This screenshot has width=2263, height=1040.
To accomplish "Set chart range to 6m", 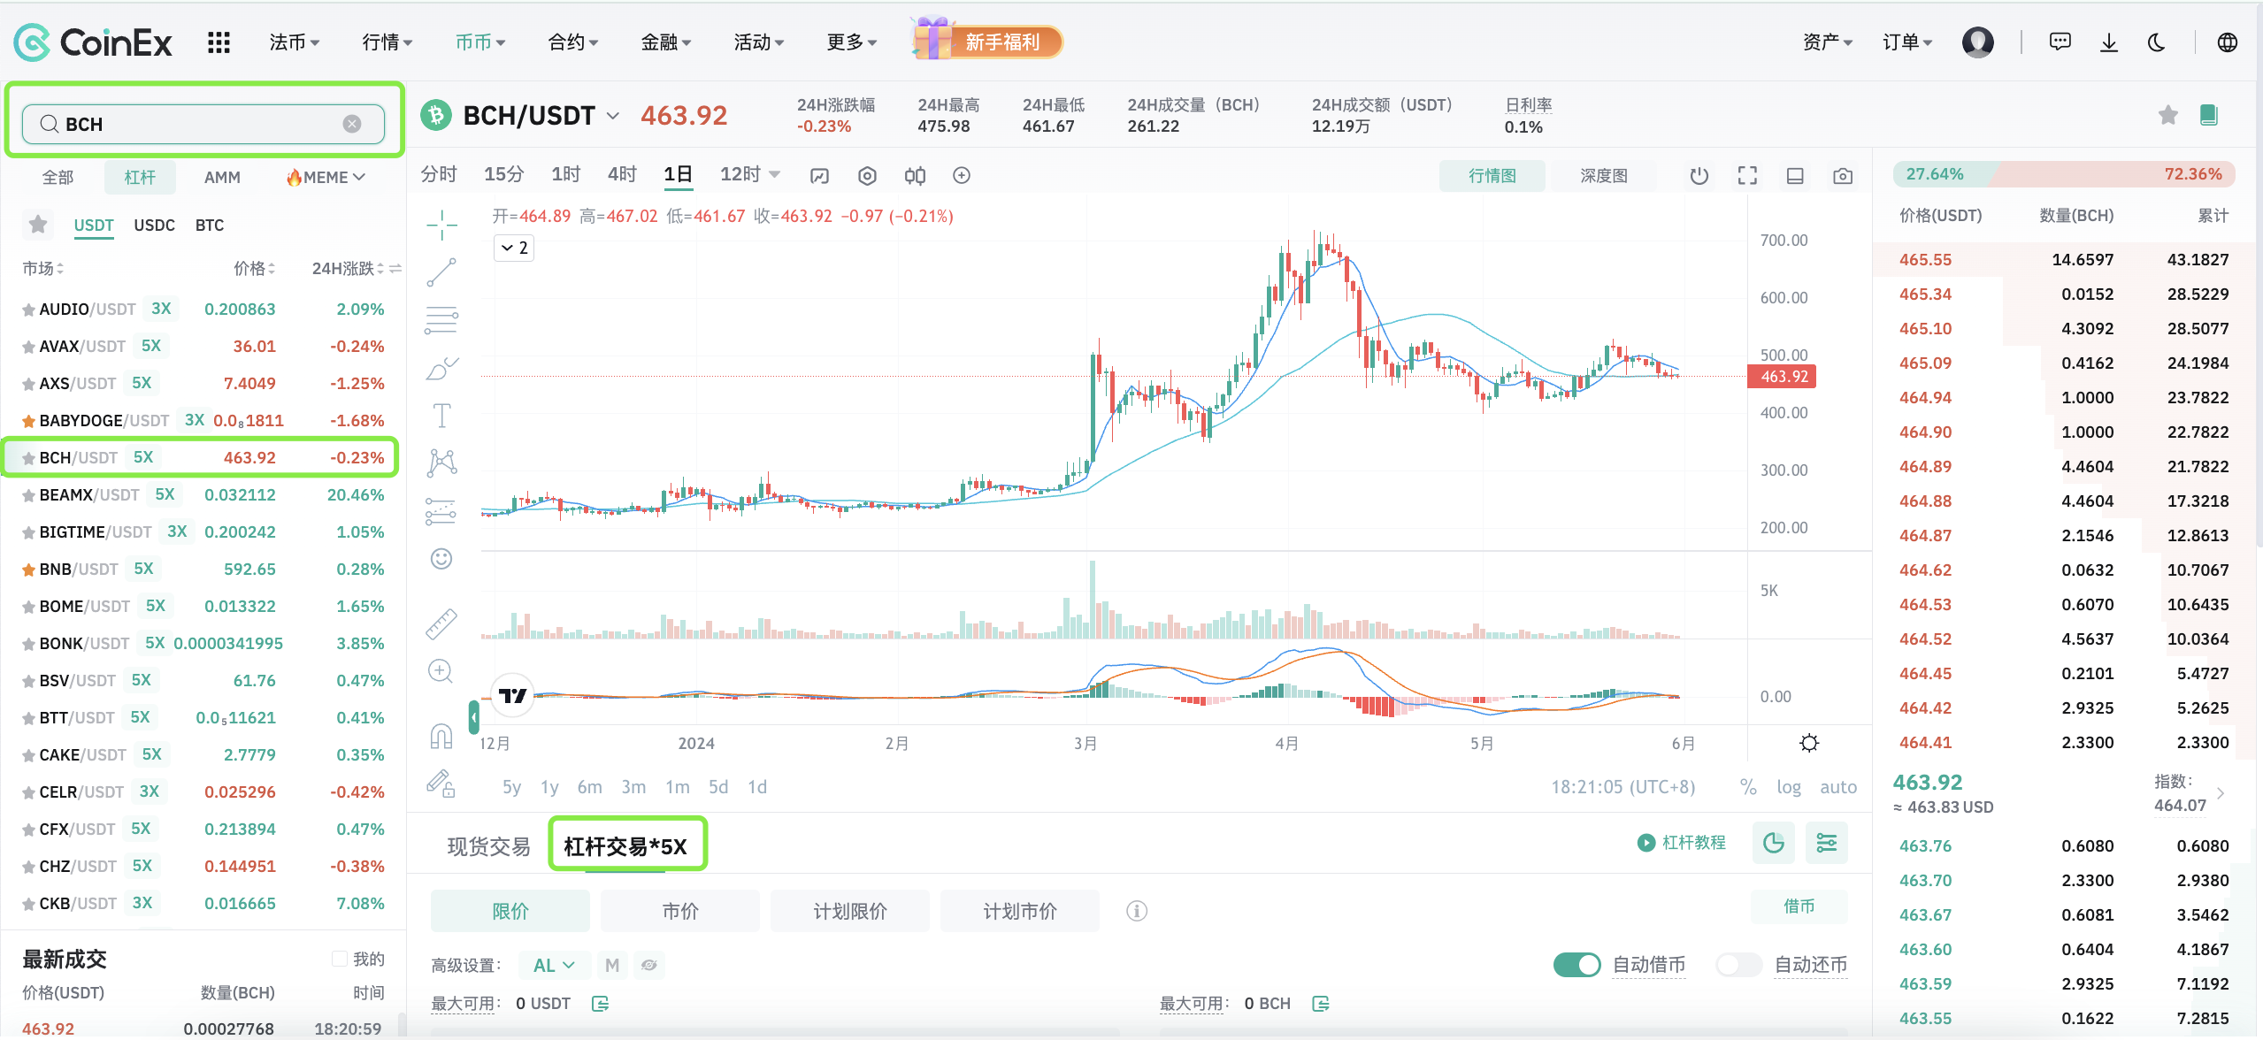I will click(x=589, y=787).
